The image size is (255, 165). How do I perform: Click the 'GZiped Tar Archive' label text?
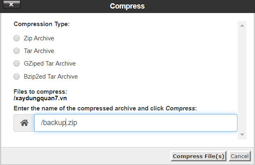tap(50, 64)
